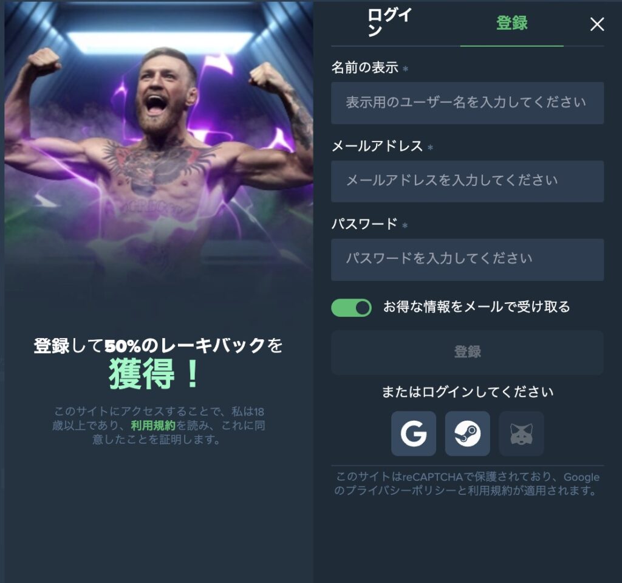Open the 利用規約 terms link
The height and width of the screenshot is (583, 622).
click(153, 426)
